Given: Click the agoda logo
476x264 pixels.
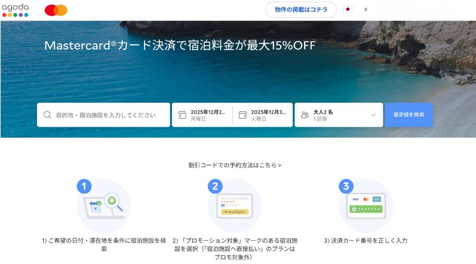Looking at the screenshot, I should coord(15,10).
